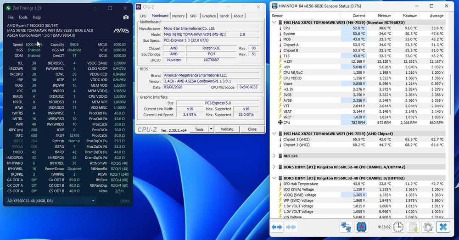Viewport: 459px width, 240px height.
Task: Switch to CPU-Z Bench tab
Action: point(224,16)
